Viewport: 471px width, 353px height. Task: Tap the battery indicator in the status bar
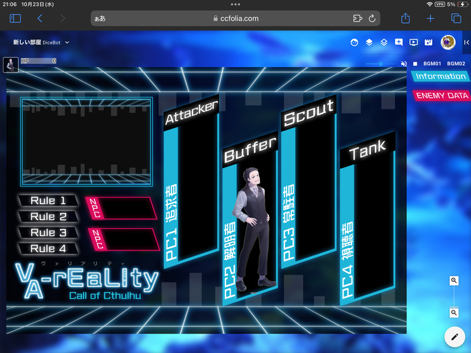[x=462, y=4]
